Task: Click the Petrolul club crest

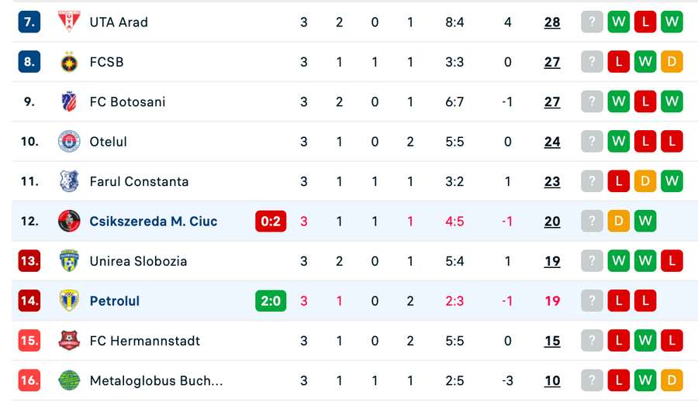Action: [69, 301]
